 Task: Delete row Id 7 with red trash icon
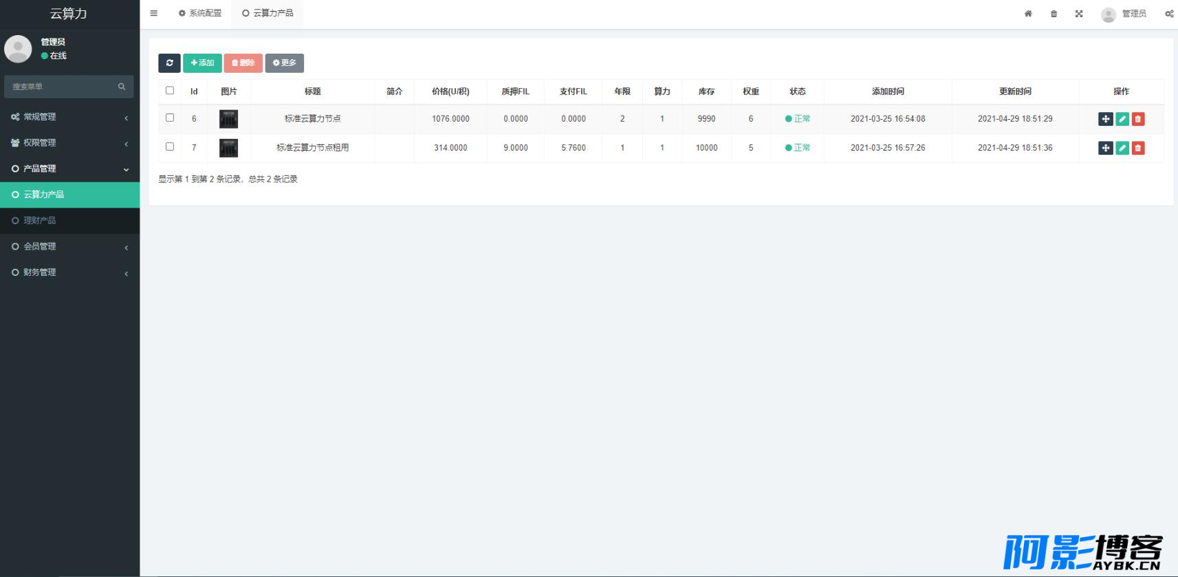tap(1138, 148)
